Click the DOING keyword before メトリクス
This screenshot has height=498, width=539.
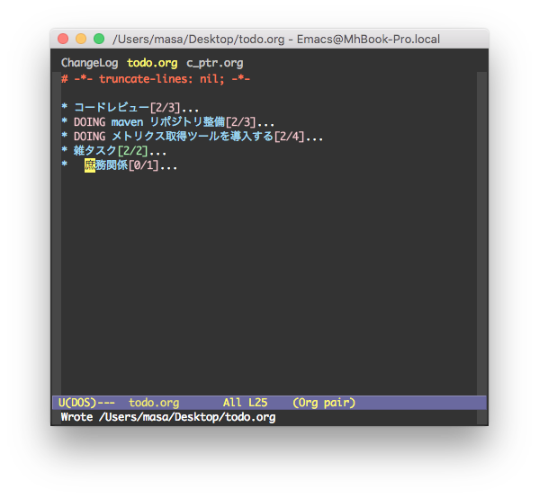tap(89, 137)
